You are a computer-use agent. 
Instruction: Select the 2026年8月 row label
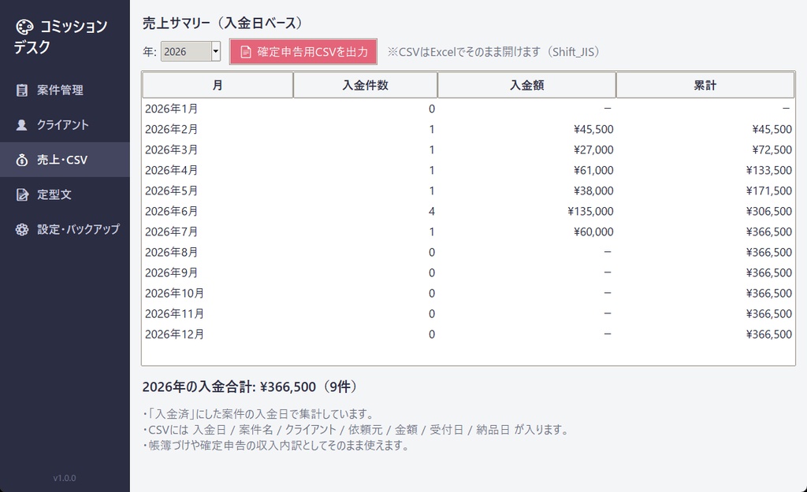point(171,253)
